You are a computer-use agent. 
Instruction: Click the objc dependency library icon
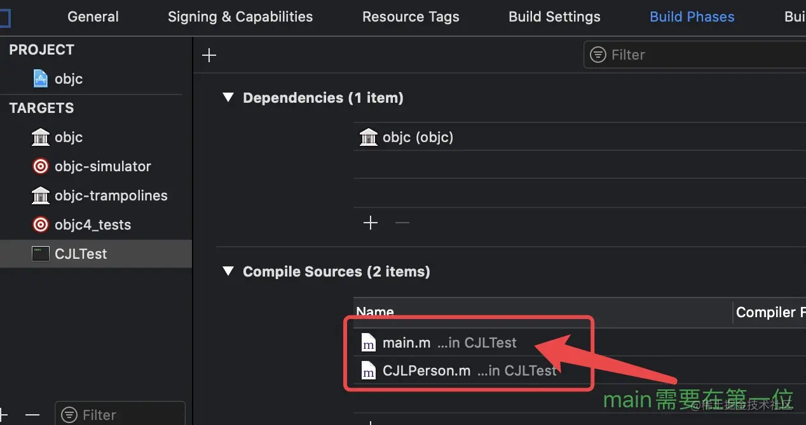pyautogui.click(x=369, y=137)
